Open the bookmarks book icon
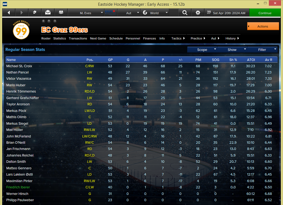This screenshot has width=283, height=205. click(61, 13)
